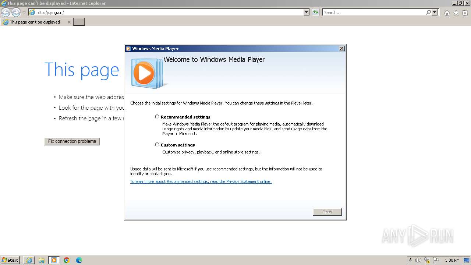
Task: Close the 'This page can't be displayed' tab
Action: (x=69, y=22)
